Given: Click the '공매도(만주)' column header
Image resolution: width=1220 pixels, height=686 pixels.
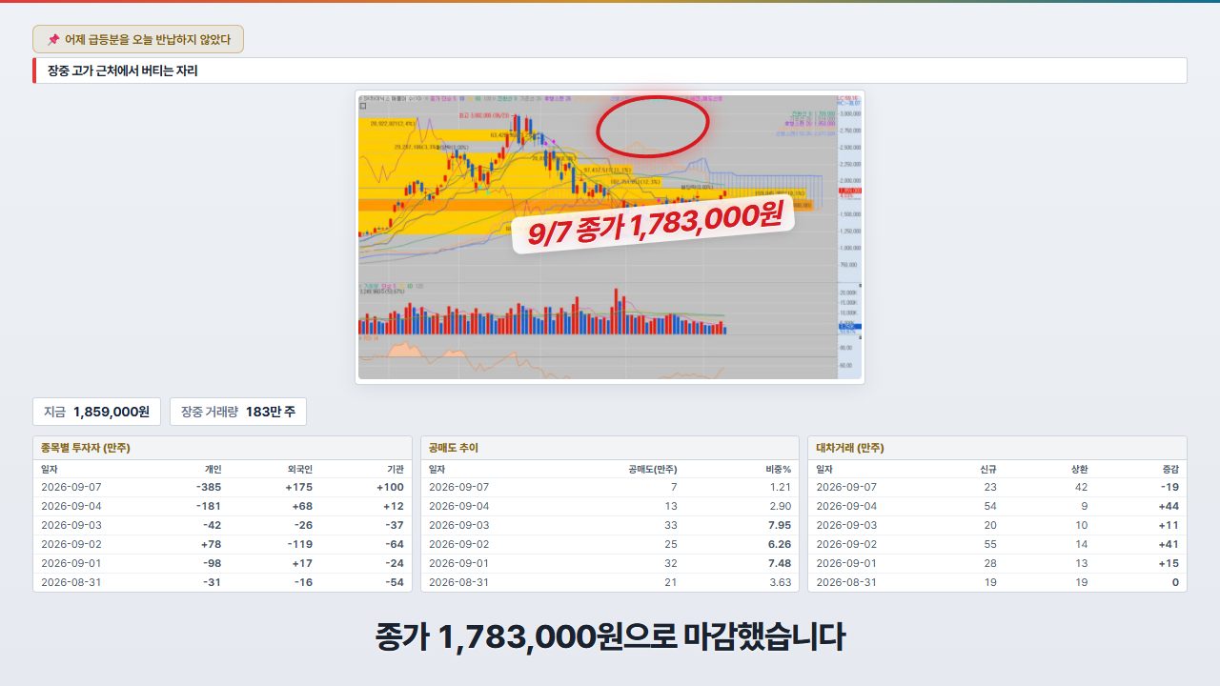Looking at the screenshot, I should pos(653,469).
